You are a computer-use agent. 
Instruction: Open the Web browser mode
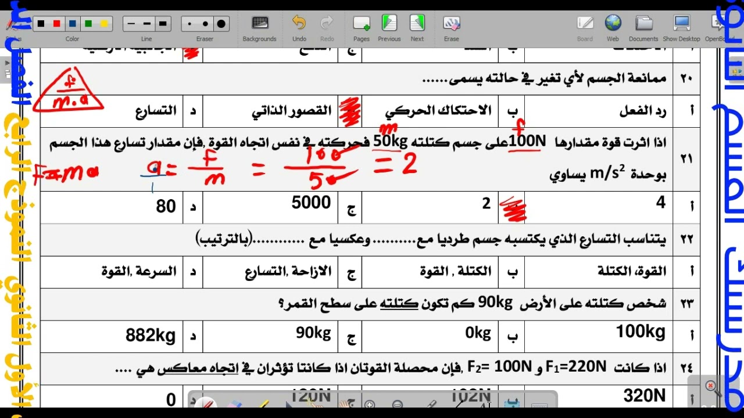coord(613,28)
